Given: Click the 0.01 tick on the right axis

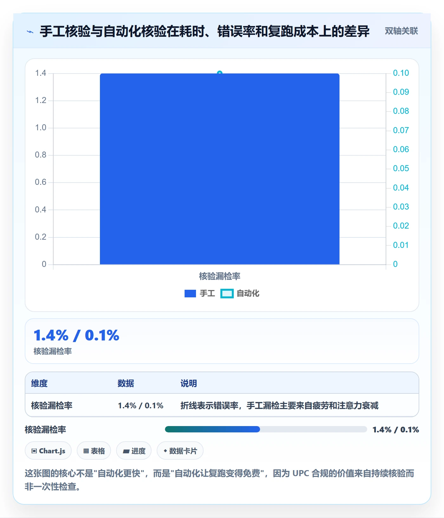Looking at the screenshot, I should pos(401,245).
